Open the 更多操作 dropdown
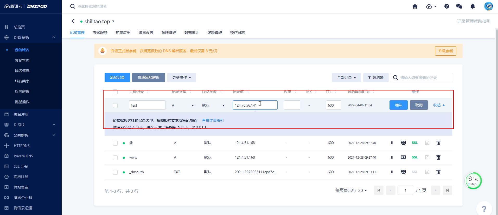 [x=181, y=77]
